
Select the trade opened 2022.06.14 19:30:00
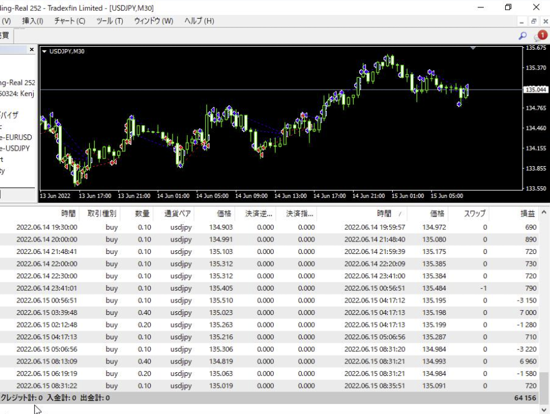(269, 227)
